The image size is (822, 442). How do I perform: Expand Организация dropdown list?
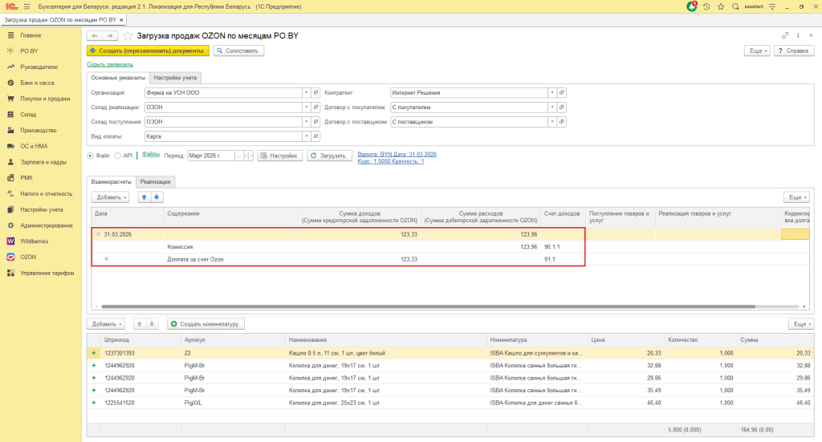pos(306,93)
